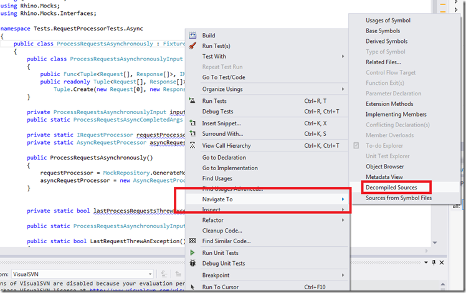Click the rocket icon beside Run Test(s)
Screen dimensions: 466x293
(x=193, y=46)
